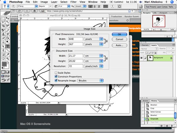This screenshot has width=177, height=133.
Task: Select the Magic Wand tool
Action: (7, 22)
